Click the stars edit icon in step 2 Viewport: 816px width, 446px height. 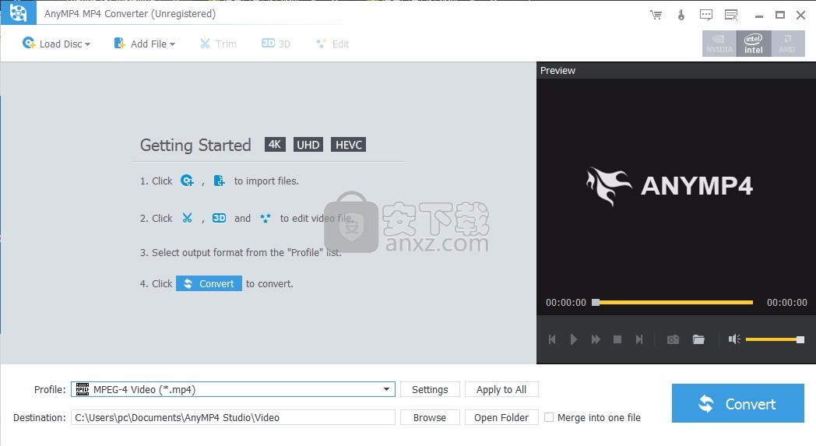[266, 218]
